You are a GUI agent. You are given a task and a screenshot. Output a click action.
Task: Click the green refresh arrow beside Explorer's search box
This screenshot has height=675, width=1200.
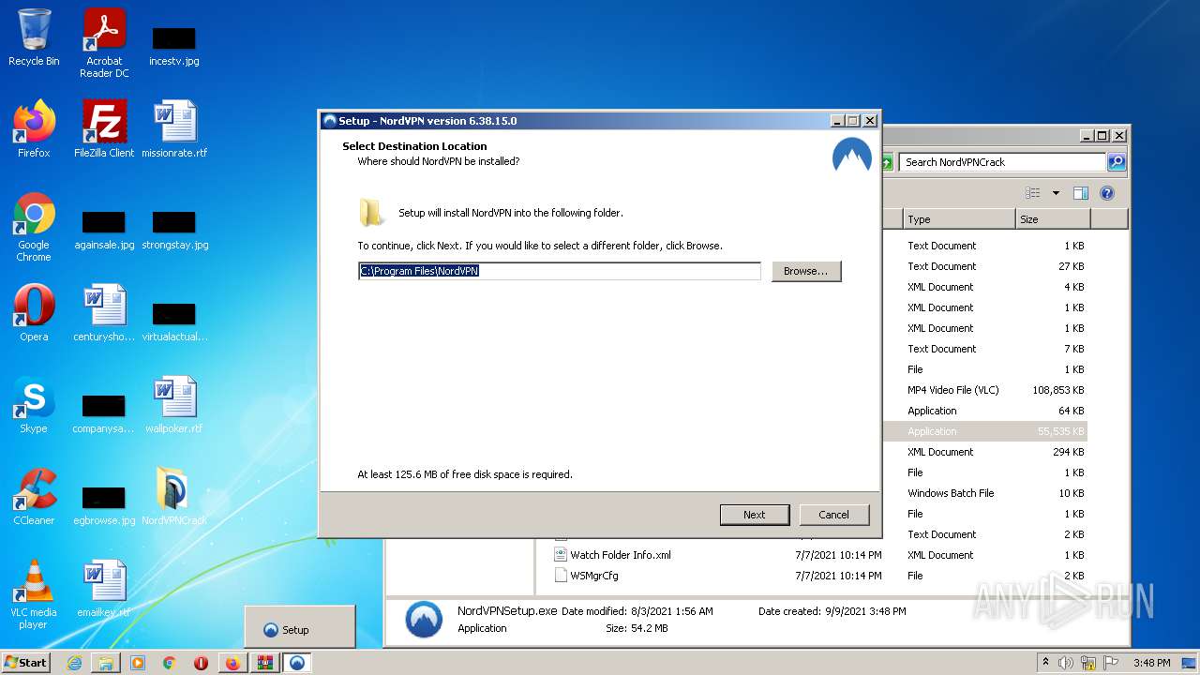click(886, 162)
